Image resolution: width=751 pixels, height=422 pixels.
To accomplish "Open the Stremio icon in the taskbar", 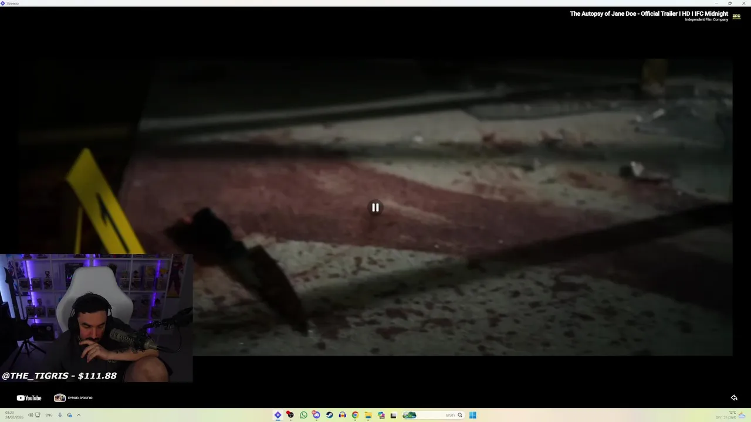I will 278,415.
